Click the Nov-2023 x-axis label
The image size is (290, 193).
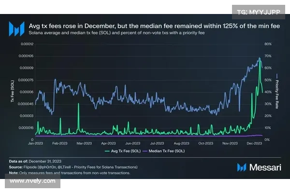click(230, 143)
